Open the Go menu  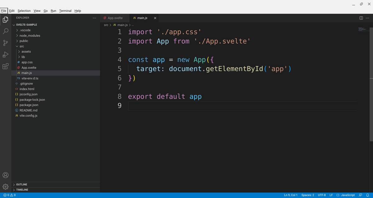45,11
